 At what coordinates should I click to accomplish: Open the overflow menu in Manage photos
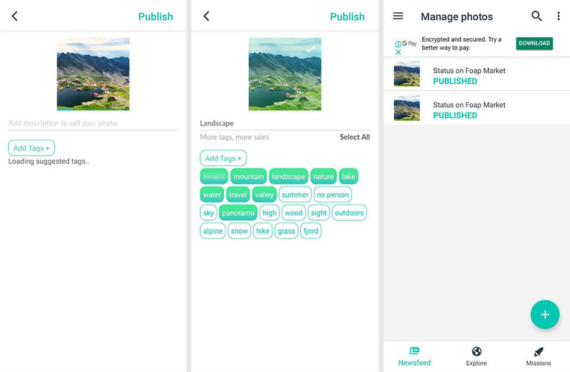tap(558, 16)
